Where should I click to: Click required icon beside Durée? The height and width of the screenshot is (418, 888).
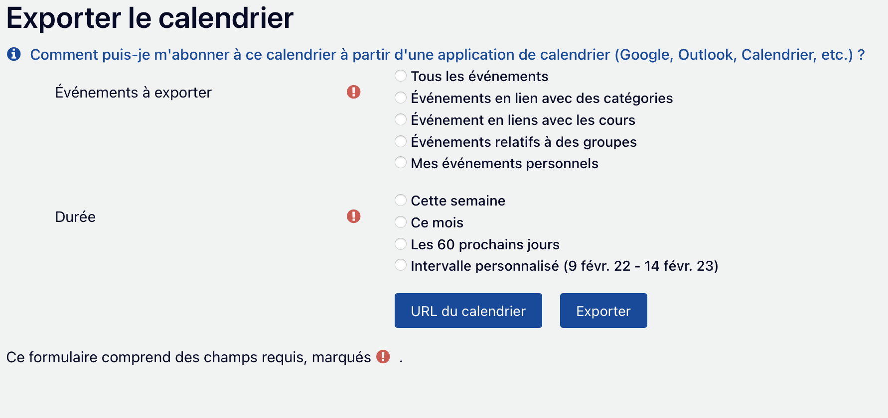pyautogui.click(x=353, y=216)
